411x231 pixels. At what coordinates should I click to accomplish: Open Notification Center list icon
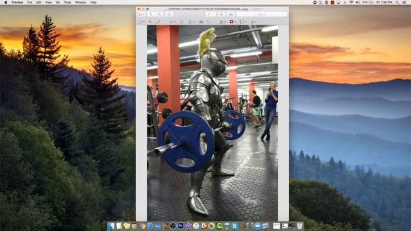(405, 3)
